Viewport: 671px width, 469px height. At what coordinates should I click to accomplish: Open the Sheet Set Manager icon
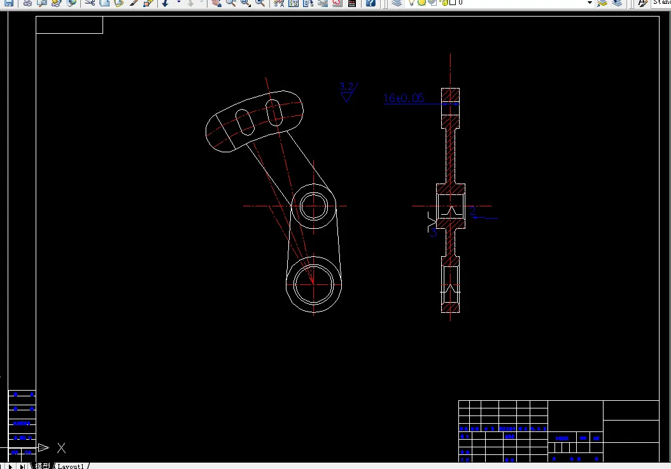(323, 3)
